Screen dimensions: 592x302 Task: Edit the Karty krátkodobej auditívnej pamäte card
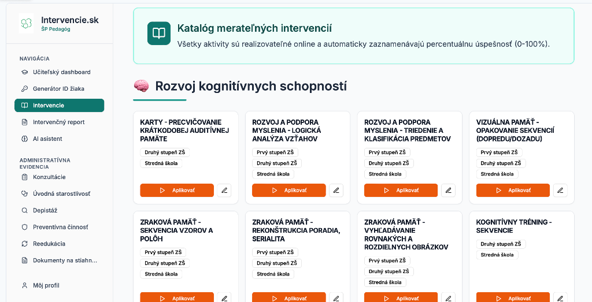pyautogui.click(x=224, y=191)
